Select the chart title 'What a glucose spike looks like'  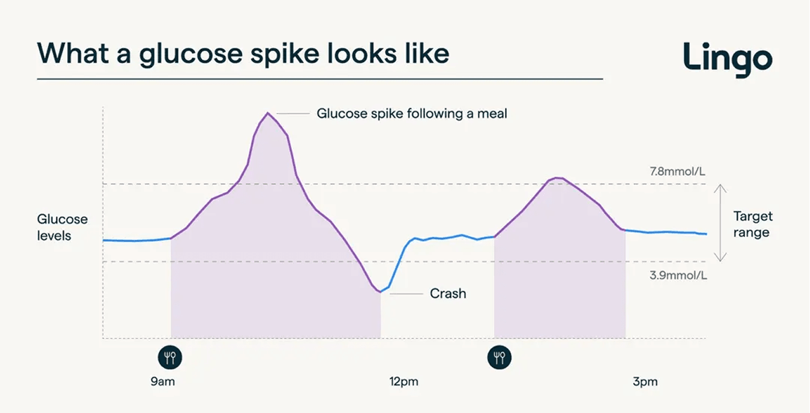tap(243, 53)
